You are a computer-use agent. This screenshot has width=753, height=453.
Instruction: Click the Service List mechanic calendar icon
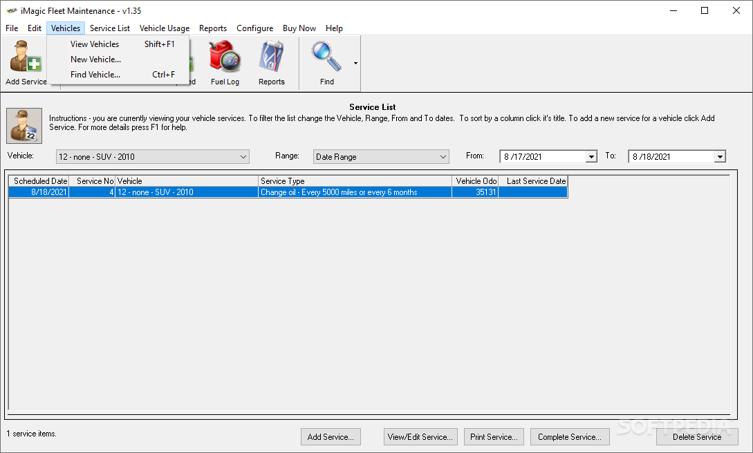pyautogui.click(x=24, y=126)
